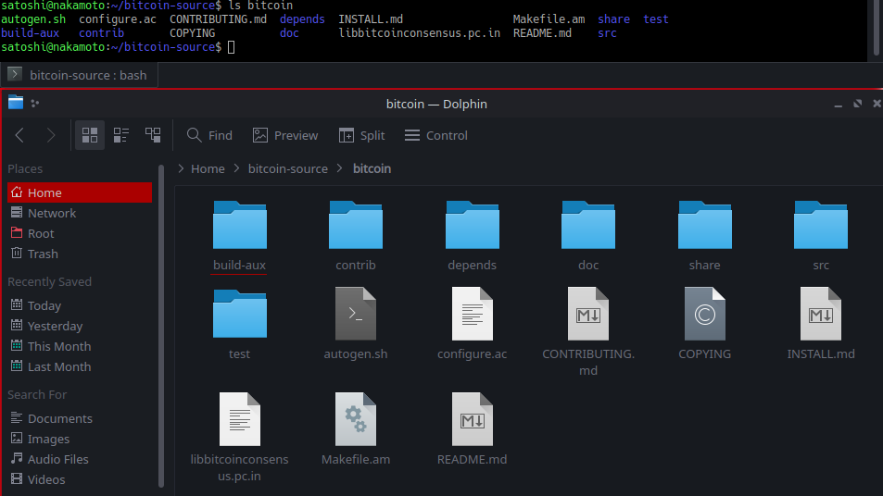
Task: Select README.md markdown icon
Action: pos(472,419)
